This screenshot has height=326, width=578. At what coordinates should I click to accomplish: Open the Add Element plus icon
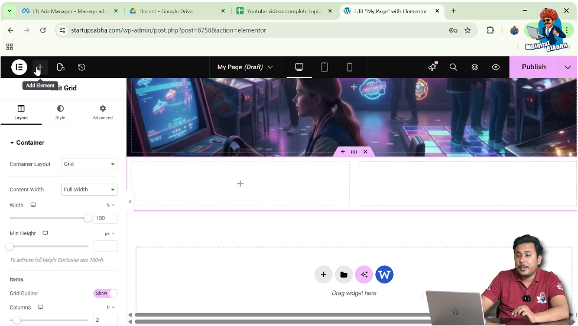[40, 67]
